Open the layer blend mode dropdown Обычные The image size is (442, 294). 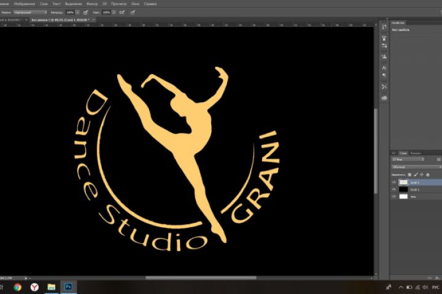click(x=417, y=167)
